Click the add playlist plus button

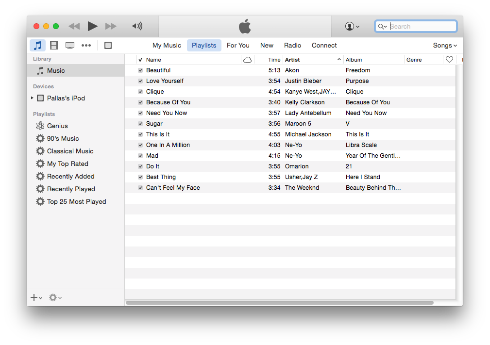(36, 297)
